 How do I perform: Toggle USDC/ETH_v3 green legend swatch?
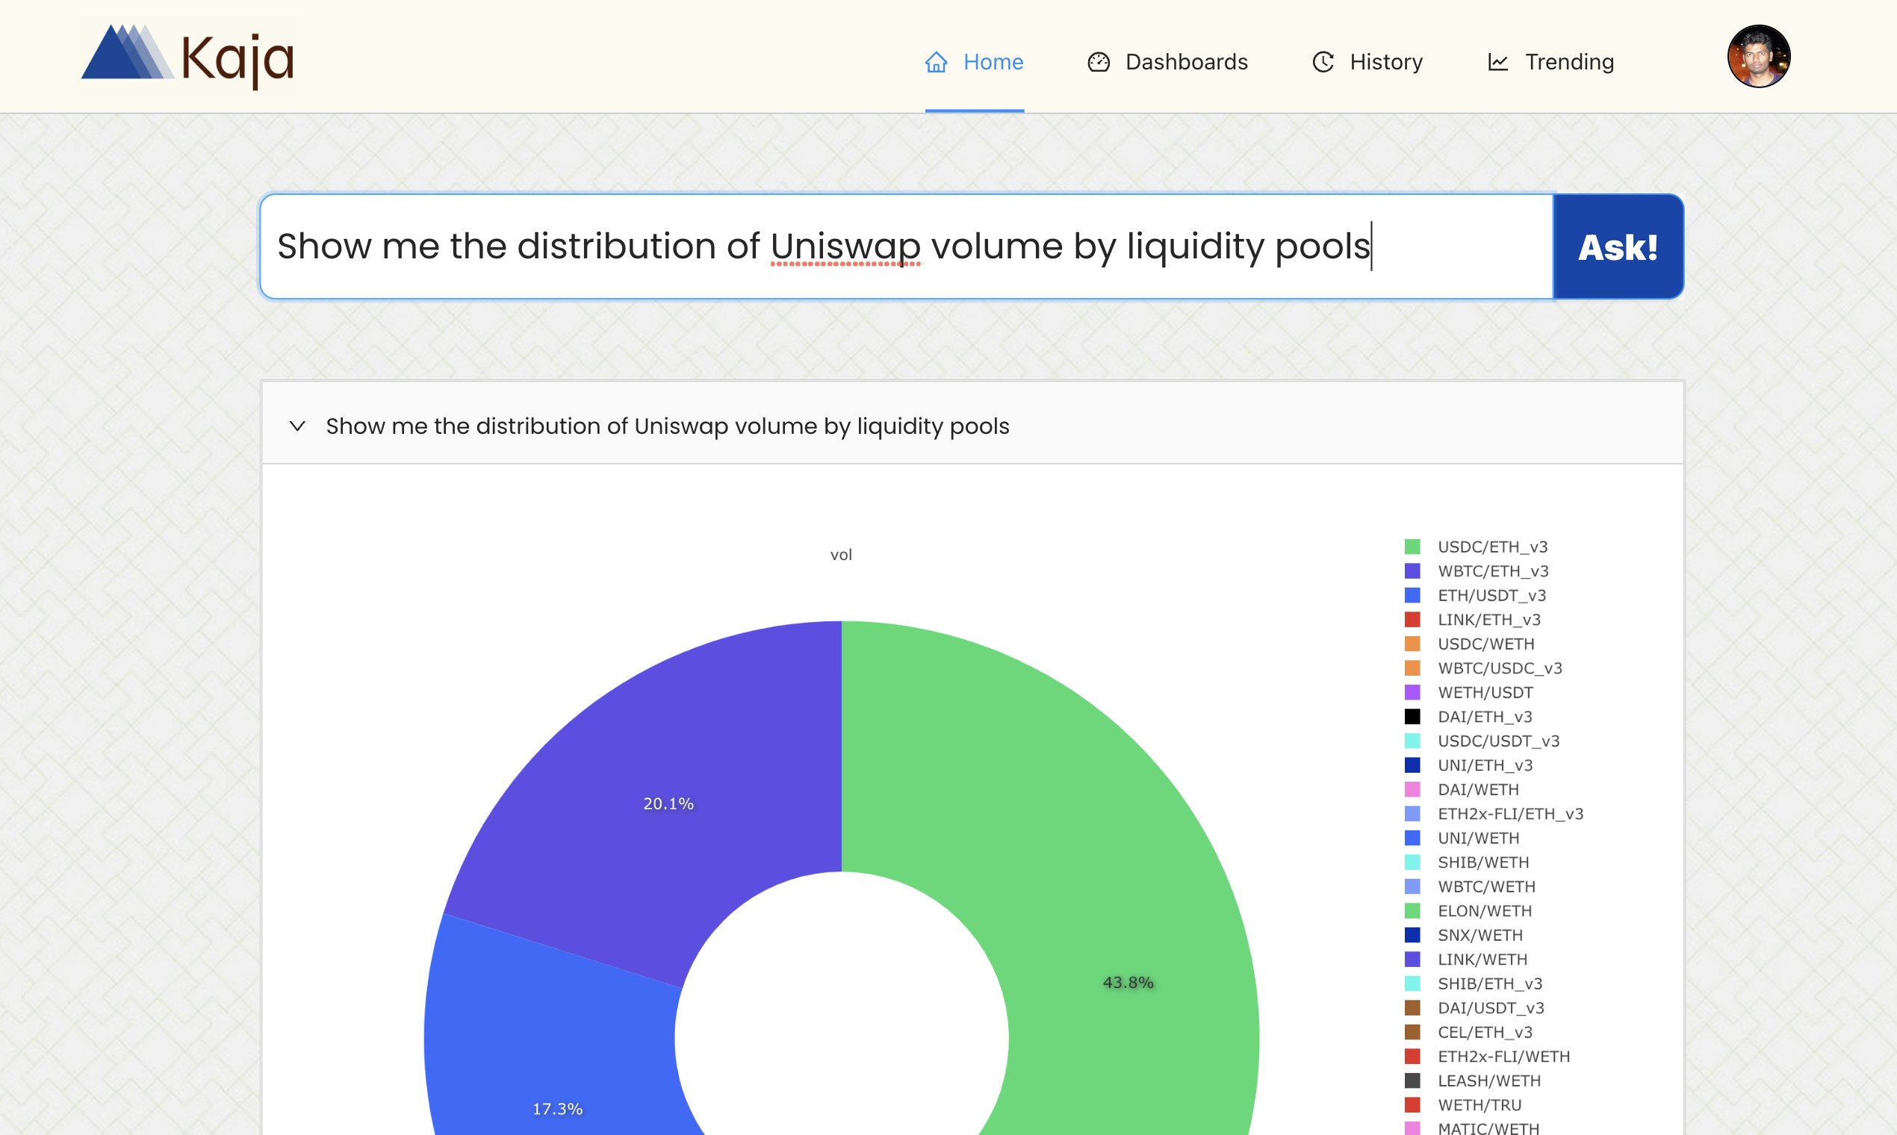tap(1412, 547)
